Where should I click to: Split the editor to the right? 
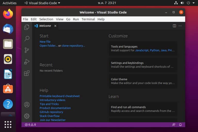coord(174,26)
